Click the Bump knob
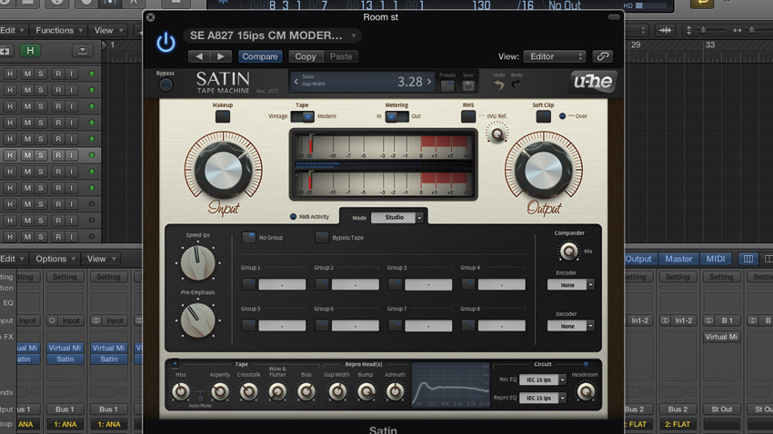The image size is (773, 434). coord(366,391)
